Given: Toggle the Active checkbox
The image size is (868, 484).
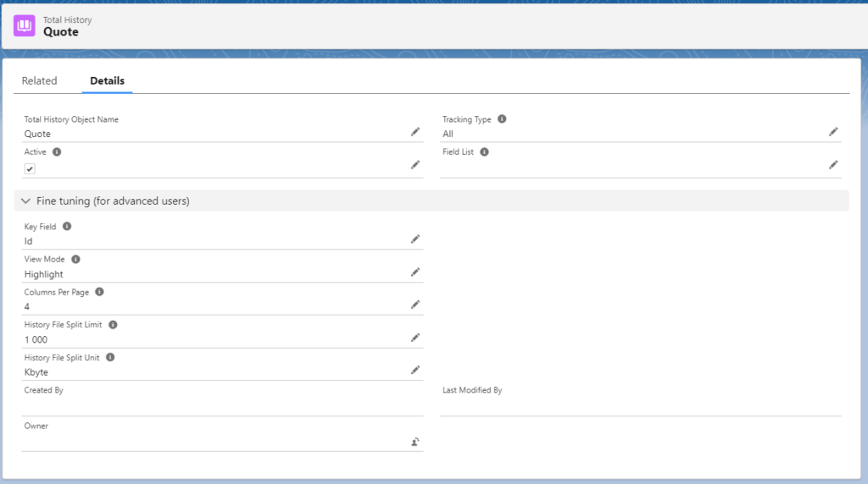Looking at the screenshot, I should coord(30,169).
